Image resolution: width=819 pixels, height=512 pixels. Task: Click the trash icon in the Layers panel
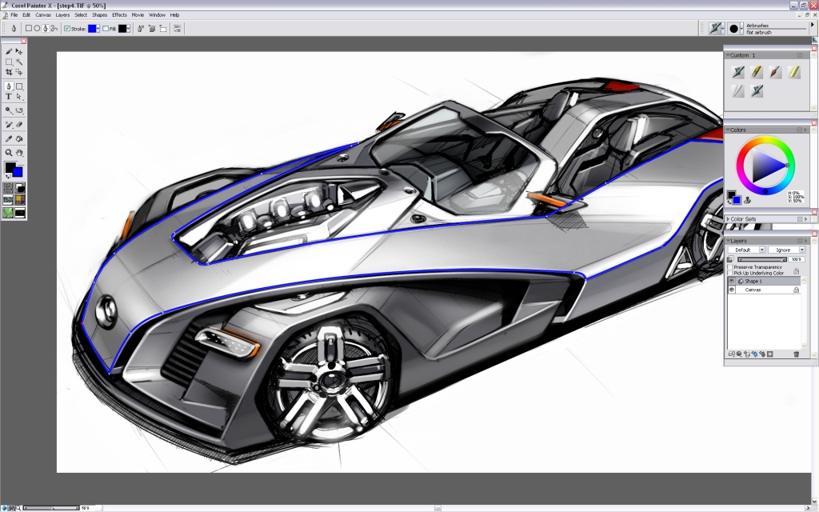(x=795, y=354)
